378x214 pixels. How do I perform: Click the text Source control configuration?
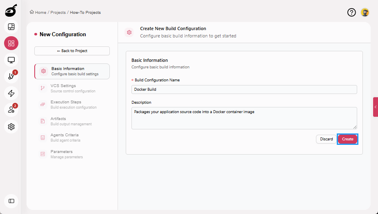point(73,91)
